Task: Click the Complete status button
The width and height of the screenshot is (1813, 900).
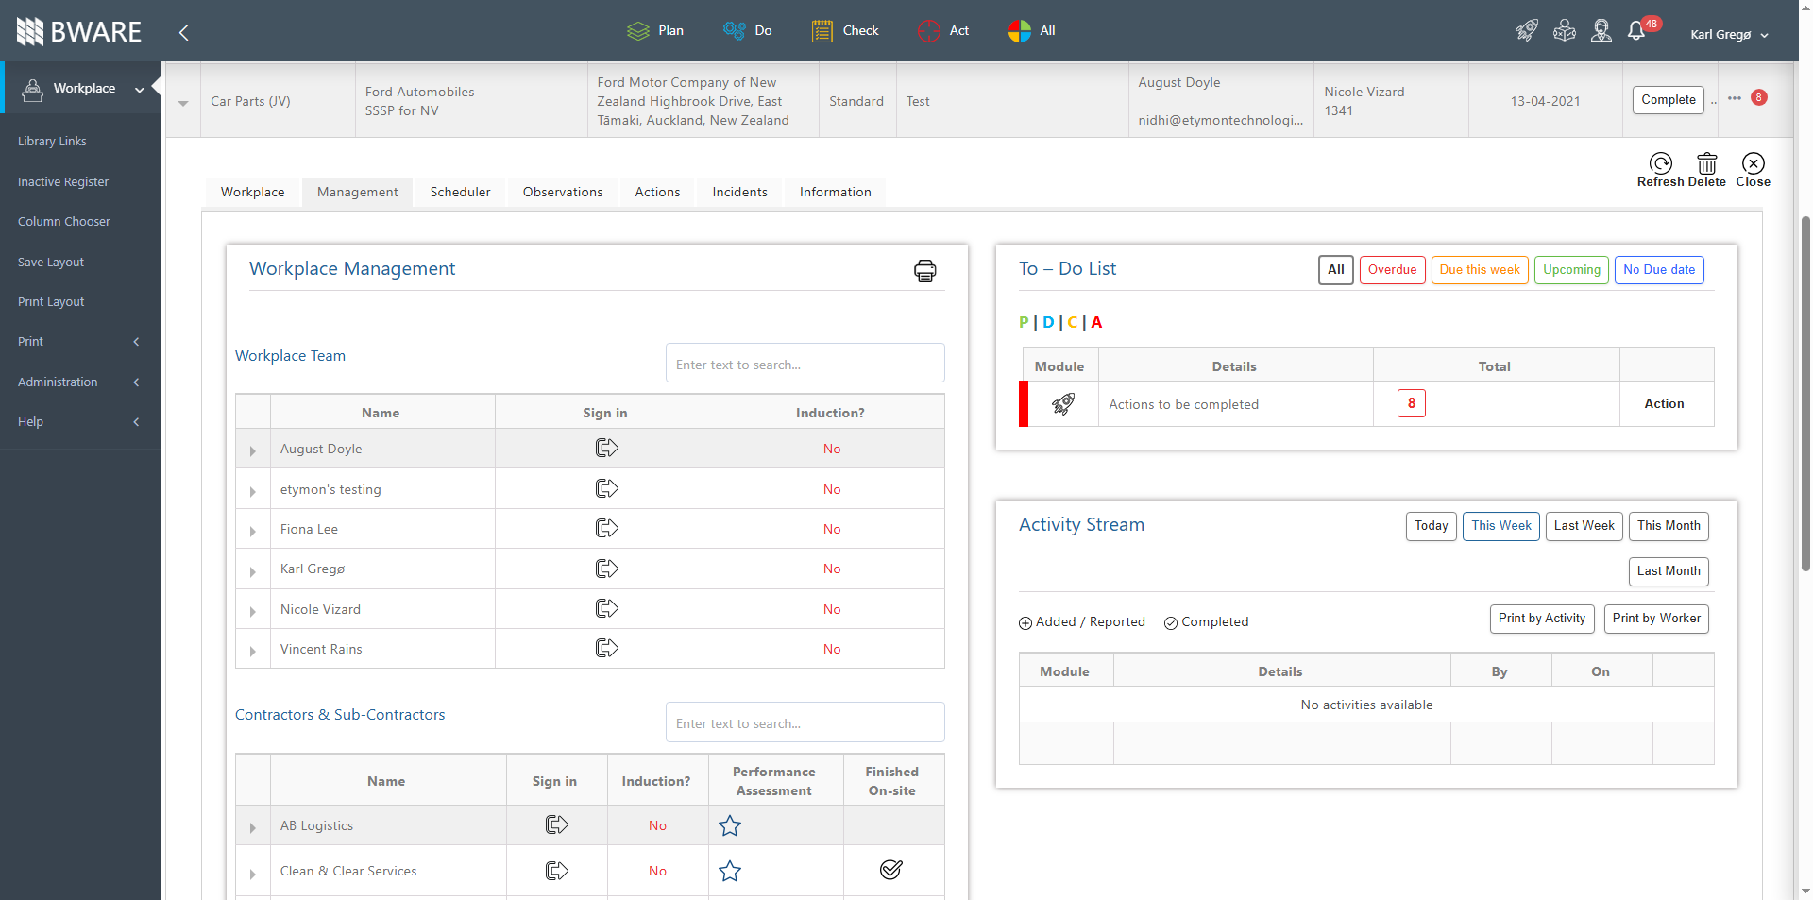Action: 1668,99
